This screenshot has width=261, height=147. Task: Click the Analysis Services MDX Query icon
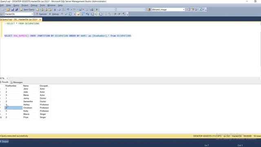pyautogui.click(x=42, y=9)
